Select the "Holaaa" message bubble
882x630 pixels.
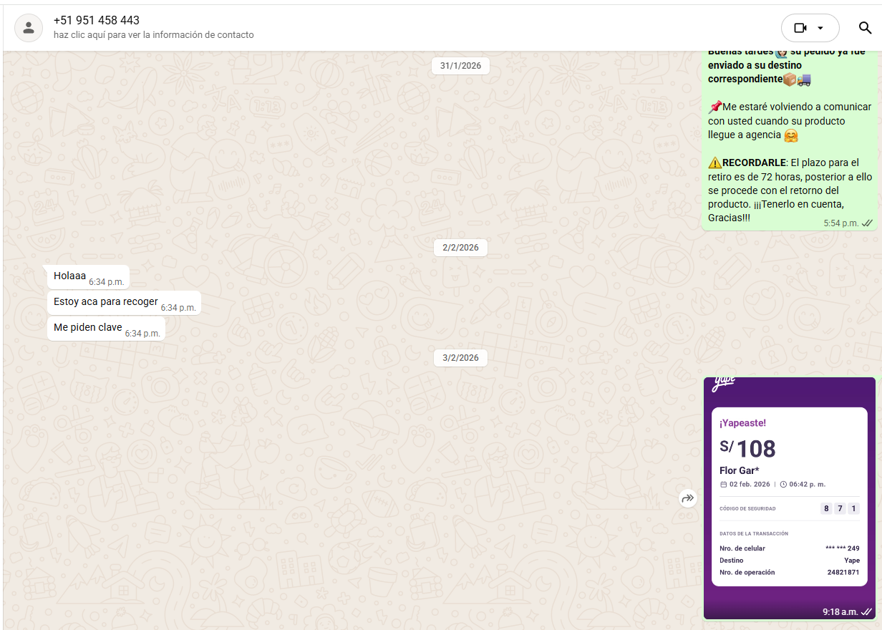70,276
